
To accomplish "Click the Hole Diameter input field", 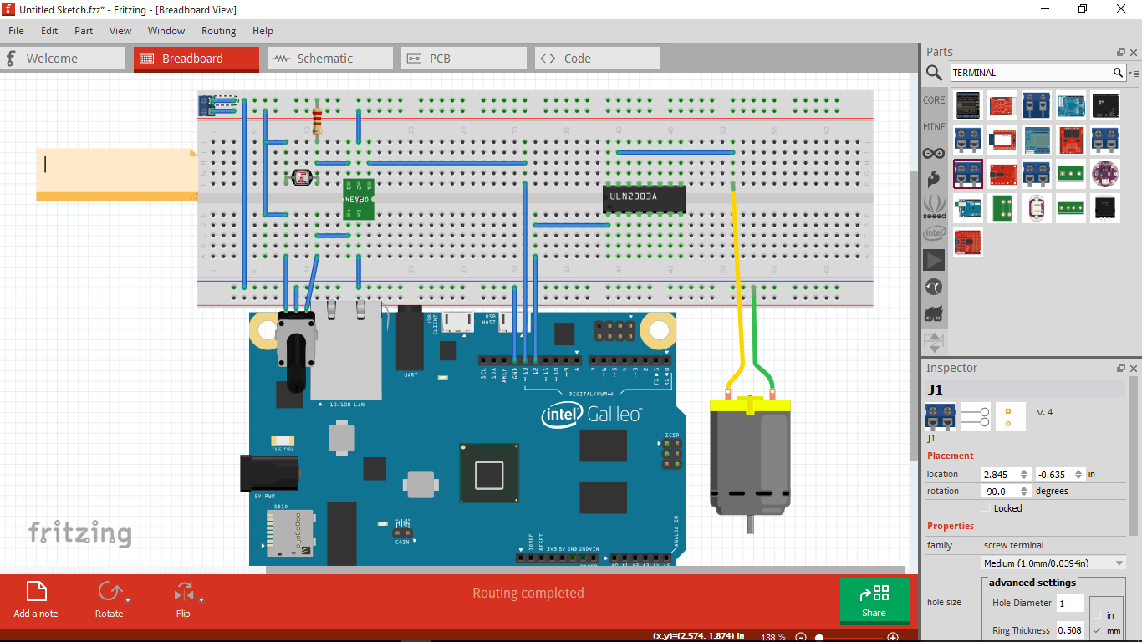I will [1070, 603].
